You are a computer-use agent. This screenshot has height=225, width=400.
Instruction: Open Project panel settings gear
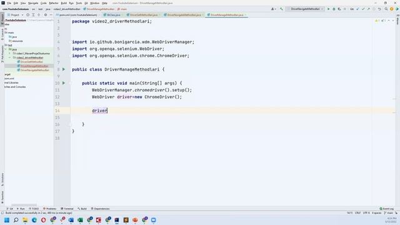pos(46,15)
